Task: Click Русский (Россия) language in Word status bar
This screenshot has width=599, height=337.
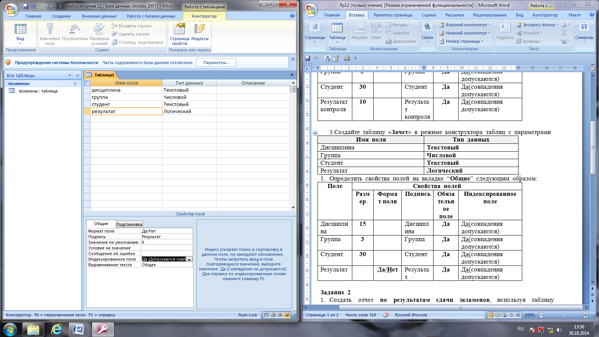Action: (411, 315)
